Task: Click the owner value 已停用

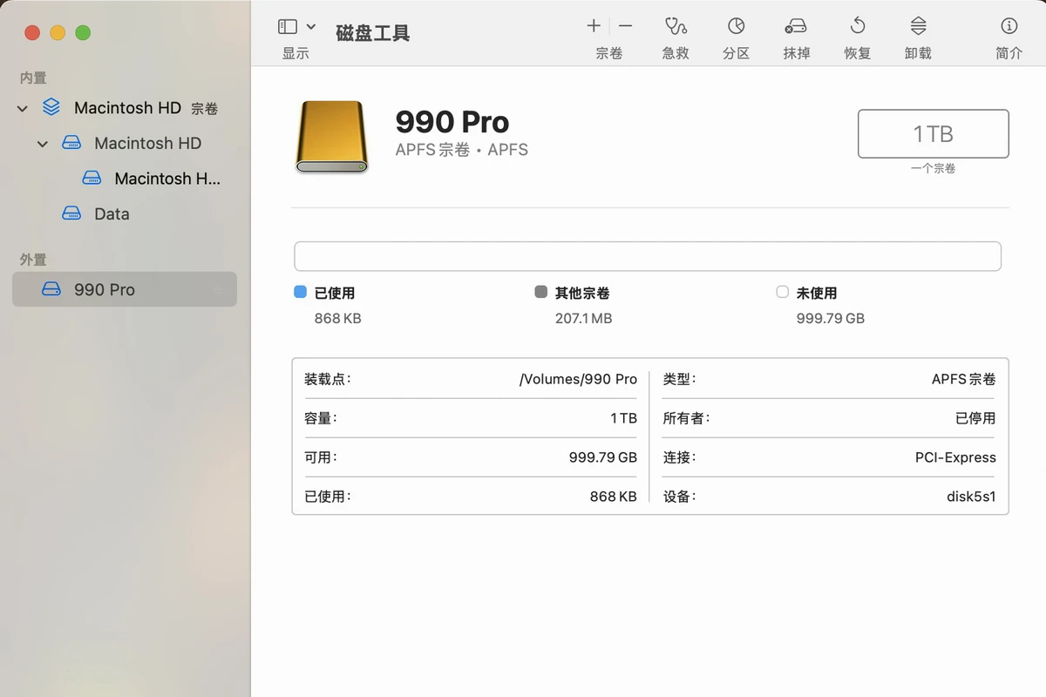Action: (975, 418)
